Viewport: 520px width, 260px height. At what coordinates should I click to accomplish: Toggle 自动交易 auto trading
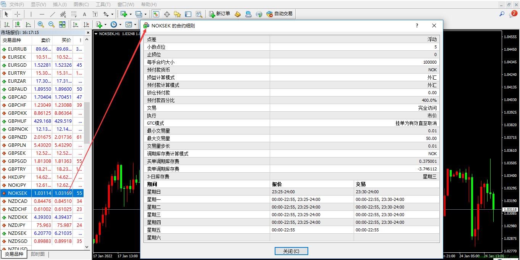point(280,14)
